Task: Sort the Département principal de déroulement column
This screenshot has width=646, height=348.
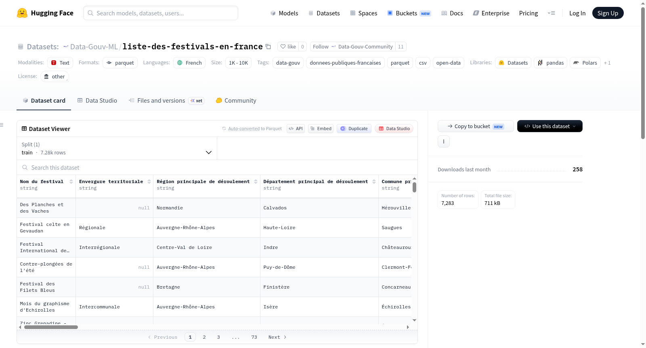Action: pyautogui.click(x=374, y=181)
